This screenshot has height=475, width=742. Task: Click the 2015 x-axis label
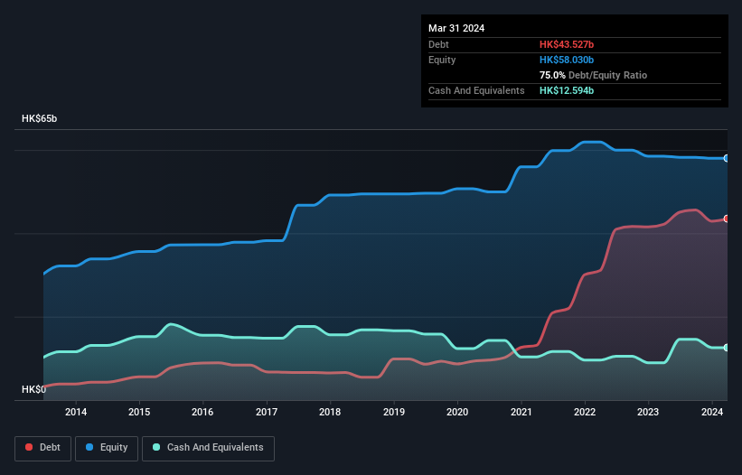pos(139,412)
